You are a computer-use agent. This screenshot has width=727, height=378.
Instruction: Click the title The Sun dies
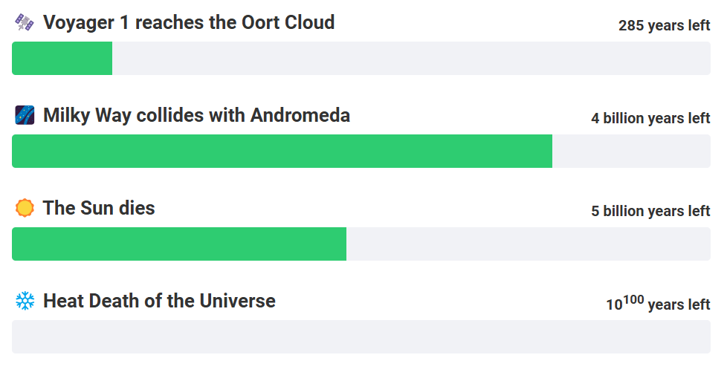pos(99,208)
